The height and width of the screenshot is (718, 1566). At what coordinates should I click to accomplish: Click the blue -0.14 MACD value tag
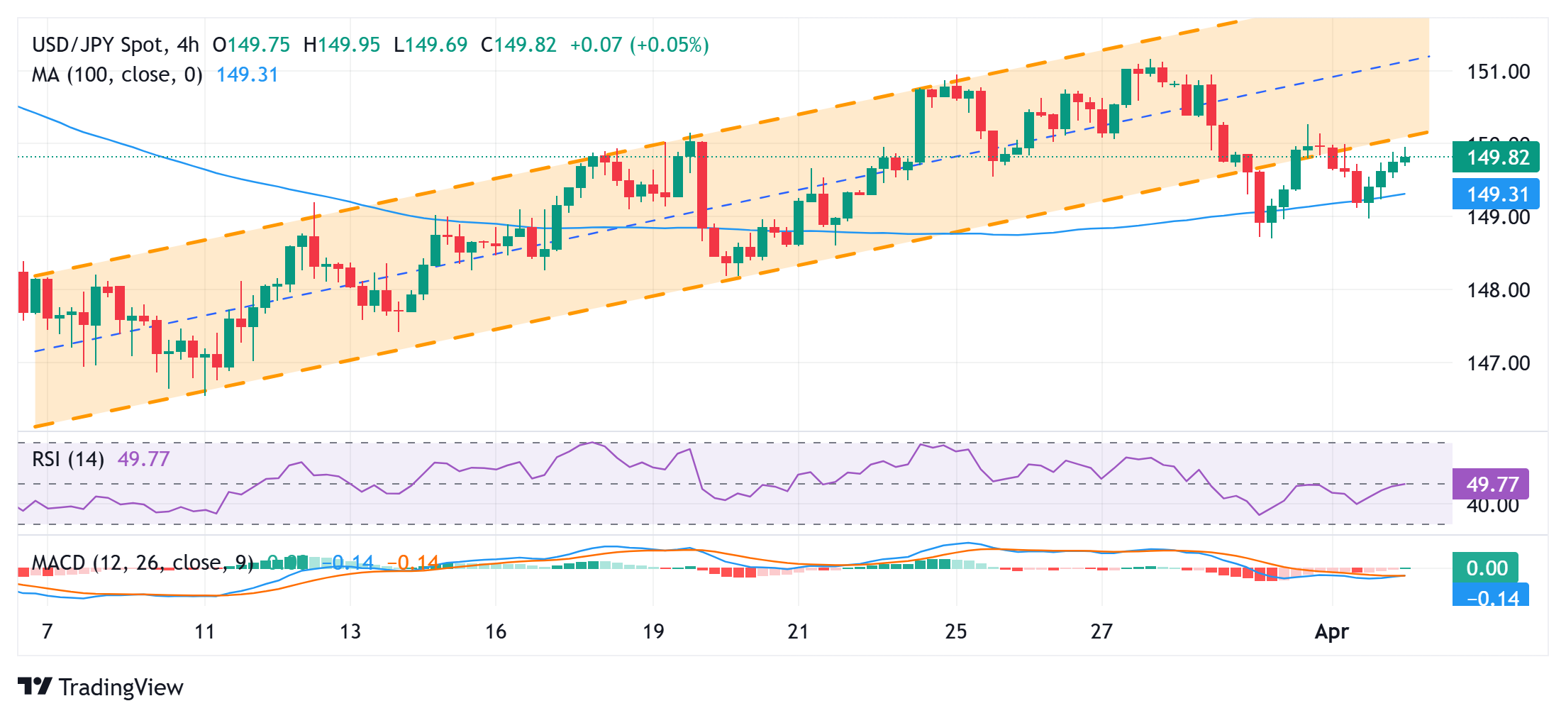(x=1490, y=596)
